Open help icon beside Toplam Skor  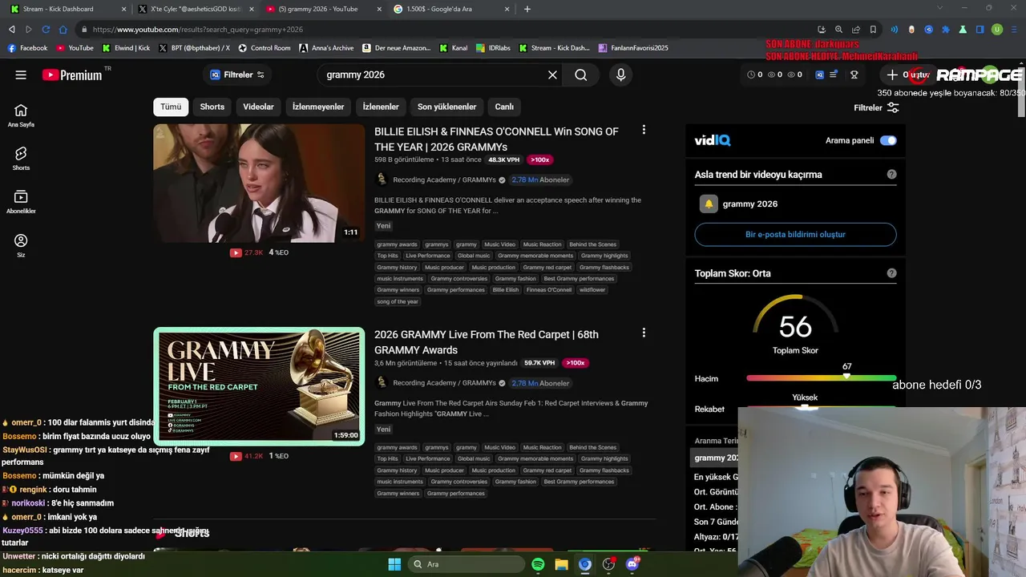click(x=891, y=273)
